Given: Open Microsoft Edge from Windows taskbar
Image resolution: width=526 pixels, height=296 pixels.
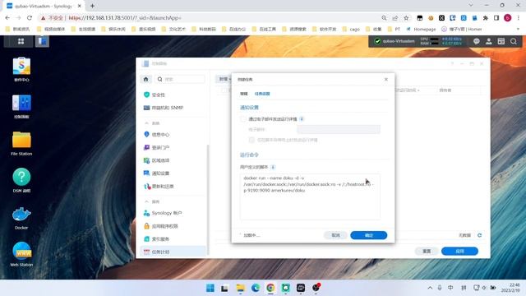Looking at the screenshot, I should tap(256, 288).
